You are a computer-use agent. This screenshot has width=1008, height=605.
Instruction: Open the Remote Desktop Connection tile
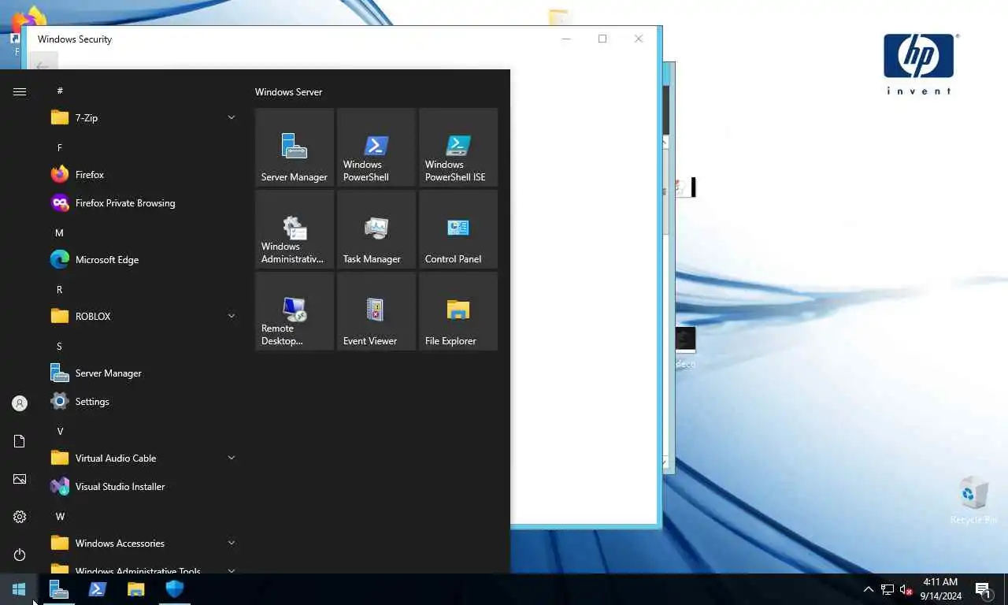(x=295, y=311)
